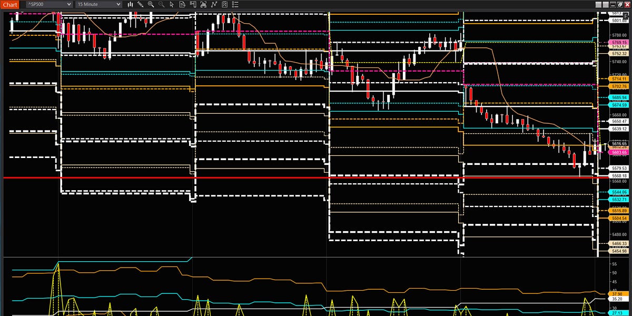This screenshot has height=316, width=632.
Task: Activate the zoom-out magnifier tool
Action: [x=162, y=4]
